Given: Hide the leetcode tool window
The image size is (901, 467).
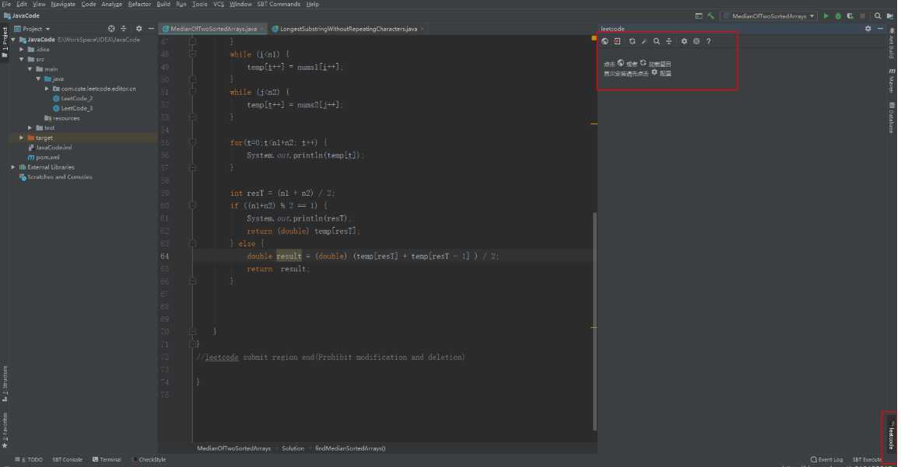Looking at the screenshot, I should [880, 29].
